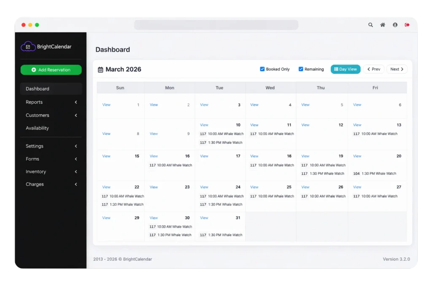The width and height of the screenshot is (432, 288).
Task: Click the red logout icon
Action: tap(407, 25)
